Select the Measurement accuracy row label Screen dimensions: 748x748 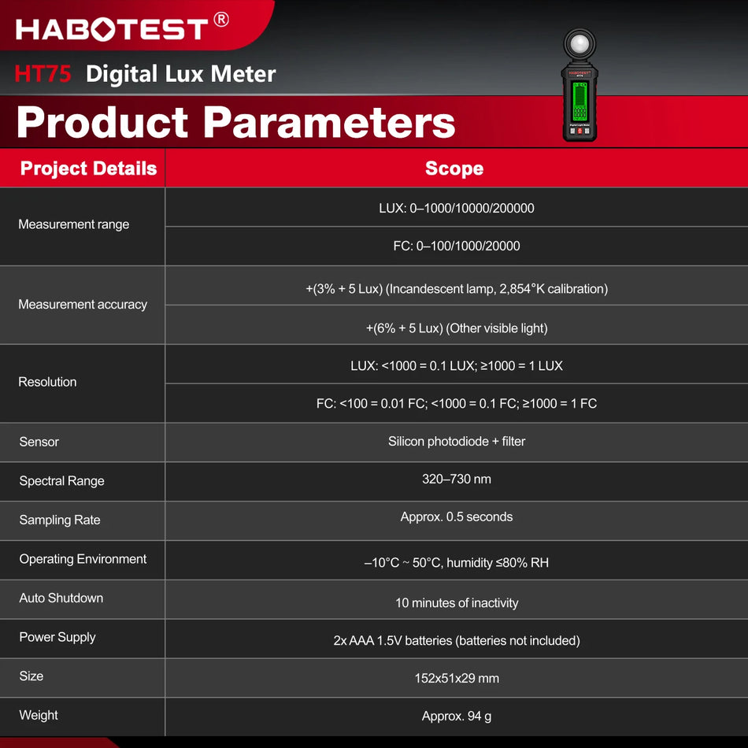tap(83, 305)
